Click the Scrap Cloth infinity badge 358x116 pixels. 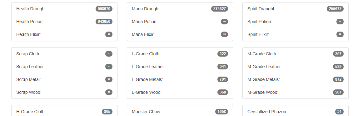click(x=109, y=54)
